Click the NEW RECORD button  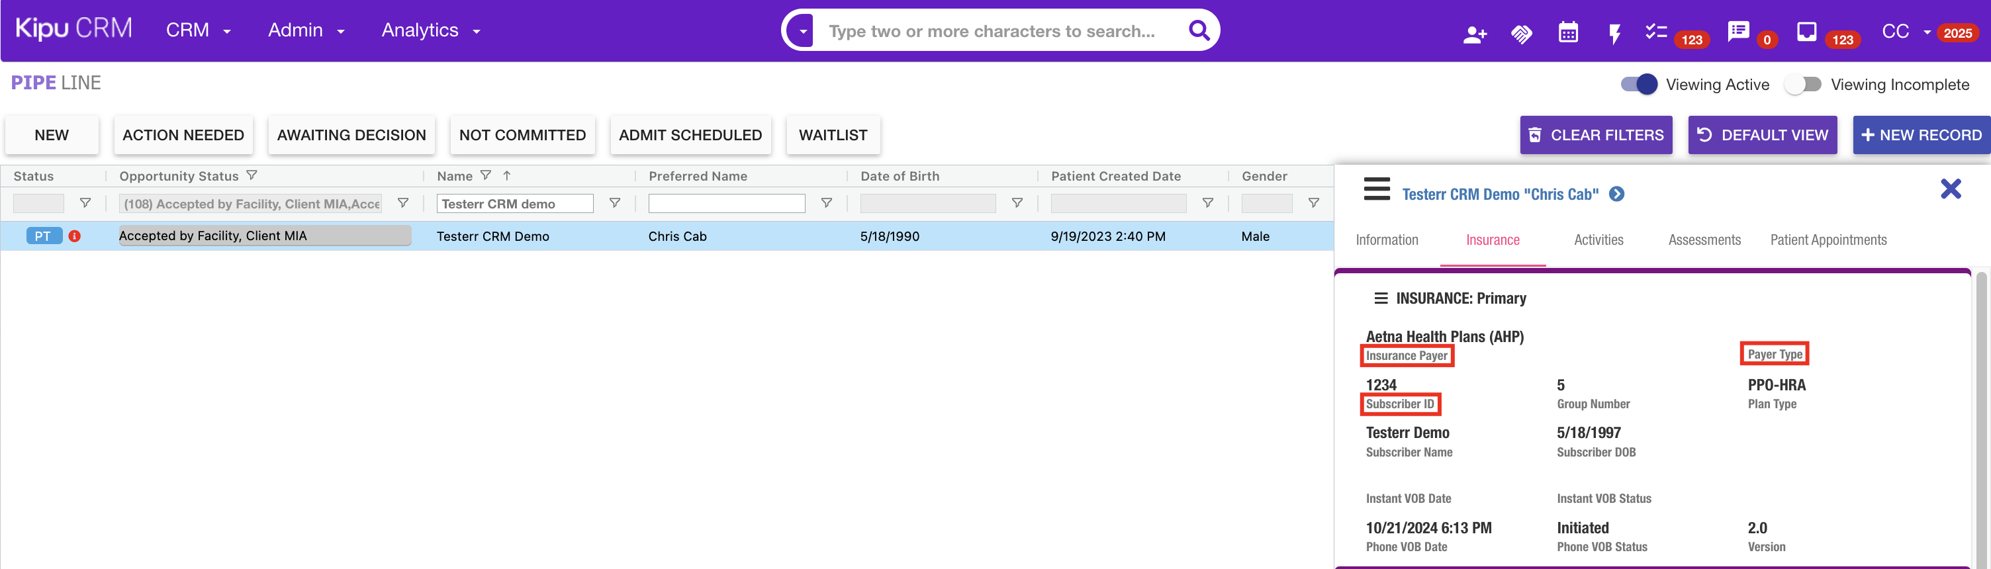tap(1921, 135)
